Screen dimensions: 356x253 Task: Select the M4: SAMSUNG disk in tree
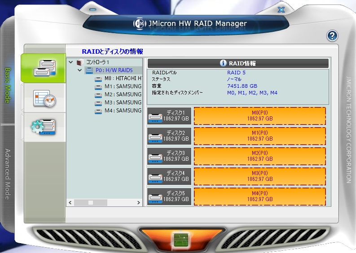click(x=122, y=111)
